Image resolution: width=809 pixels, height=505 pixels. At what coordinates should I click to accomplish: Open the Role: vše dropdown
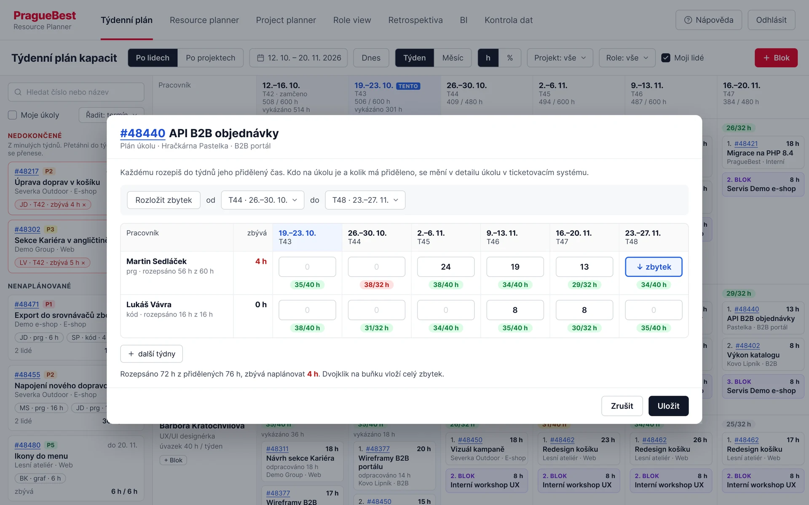[x=627, y=58]
